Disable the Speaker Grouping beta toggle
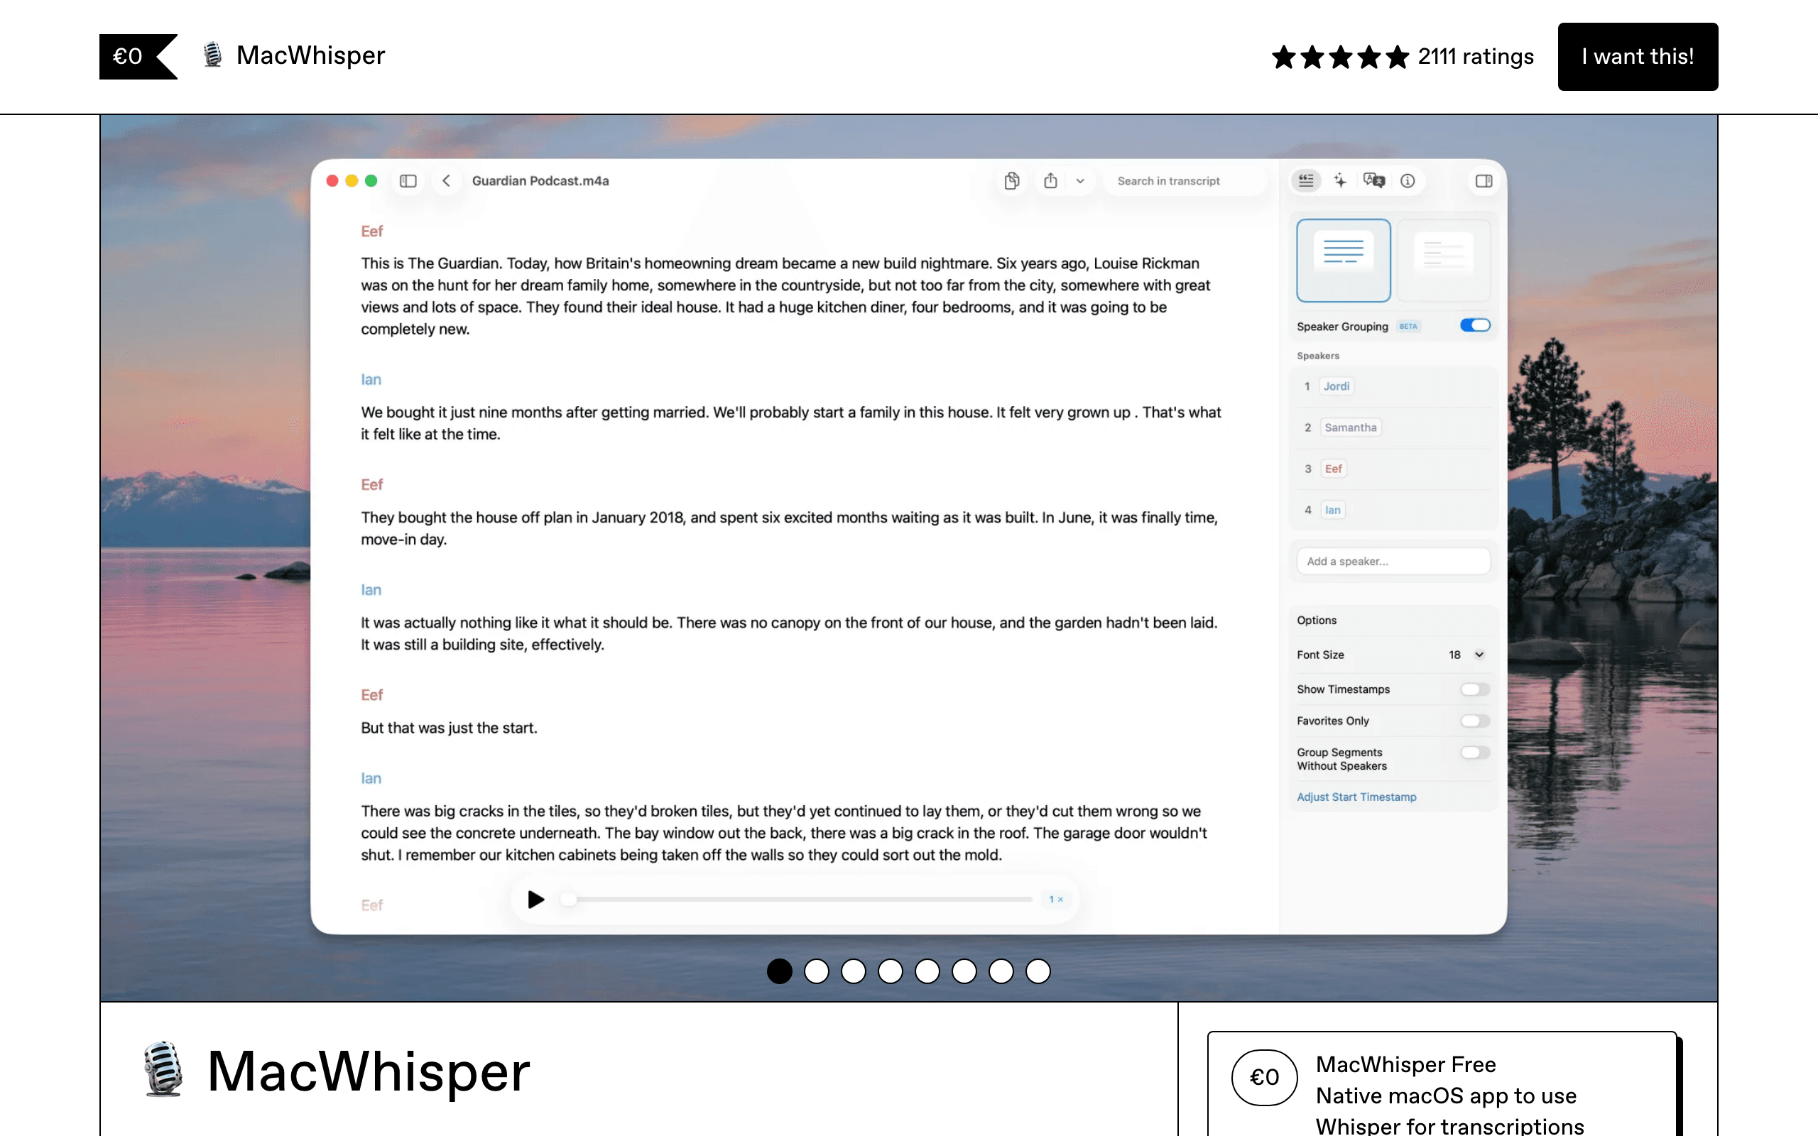This screenshot has height=1136, width=1818. (x=1474, y=325)
